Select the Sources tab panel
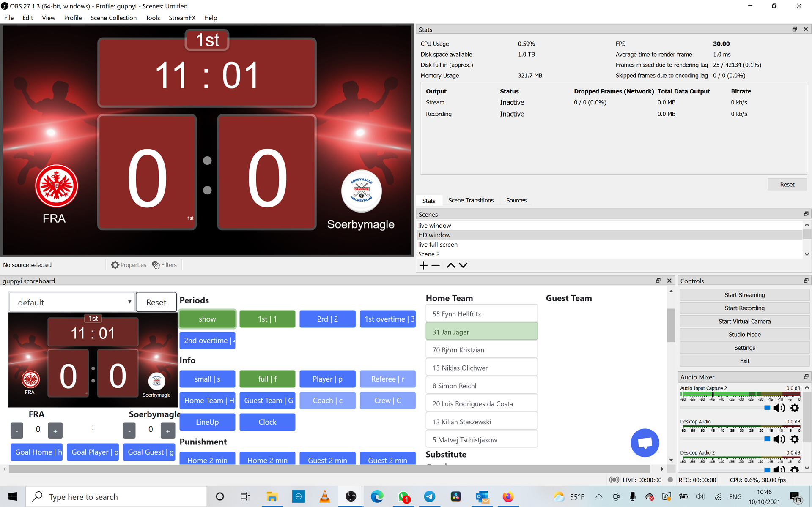812x507 pixels. [516, 200]
